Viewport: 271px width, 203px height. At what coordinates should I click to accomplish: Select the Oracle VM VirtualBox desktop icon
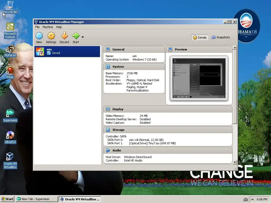[10, 161]
